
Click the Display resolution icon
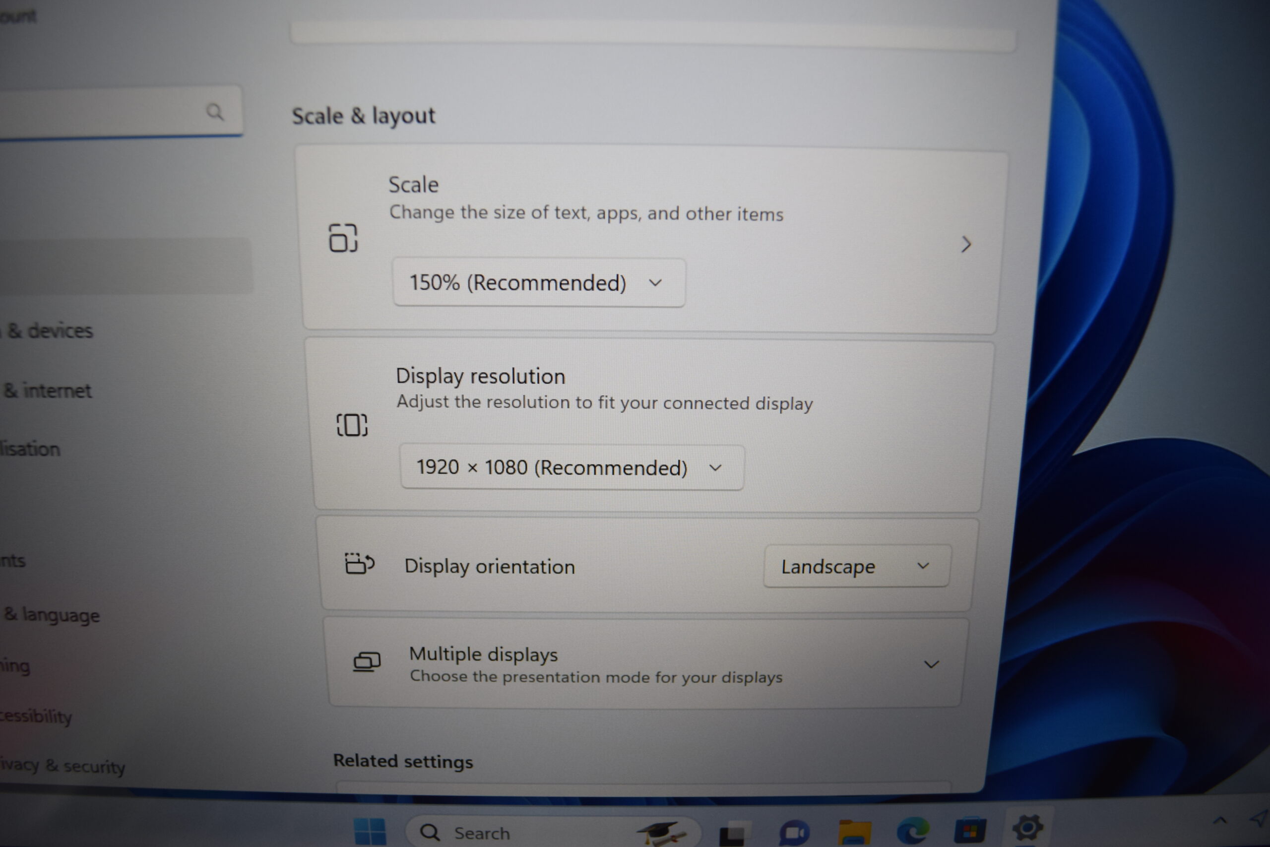pyautogui.click(x=352, y=425)
